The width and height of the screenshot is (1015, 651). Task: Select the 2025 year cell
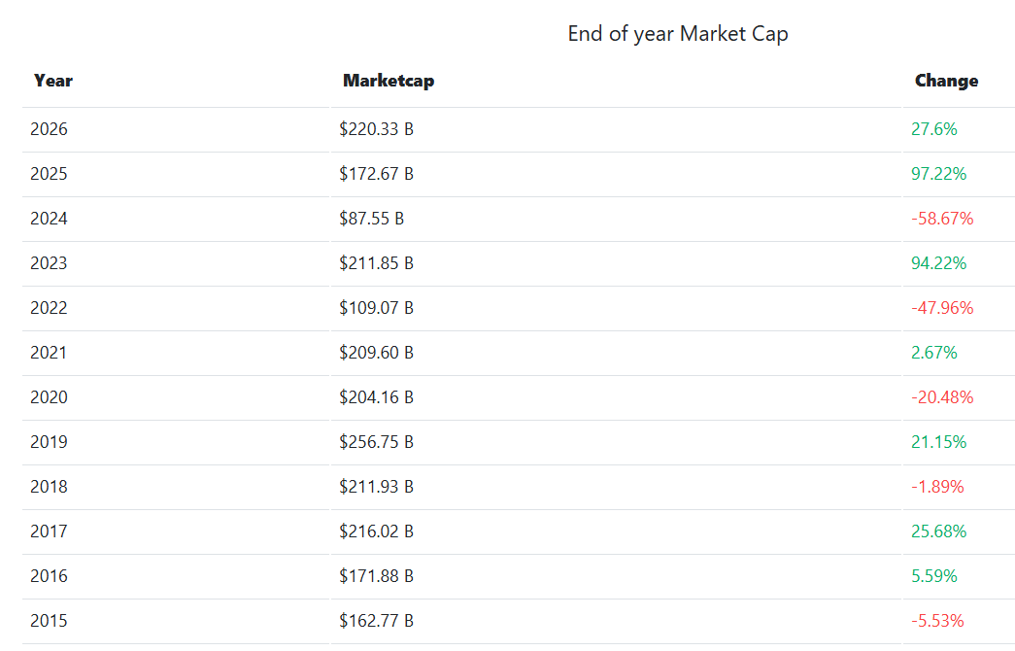(50, 174)
